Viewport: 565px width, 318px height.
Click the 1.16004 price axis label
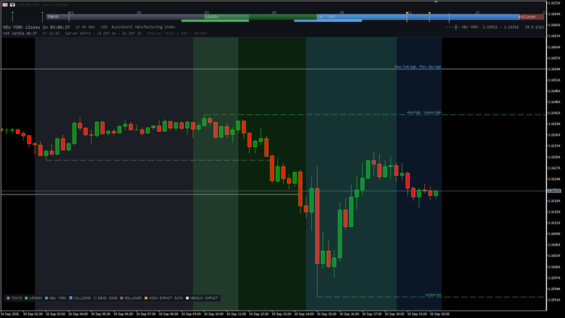pyautogui.click(x=554, y=268)
